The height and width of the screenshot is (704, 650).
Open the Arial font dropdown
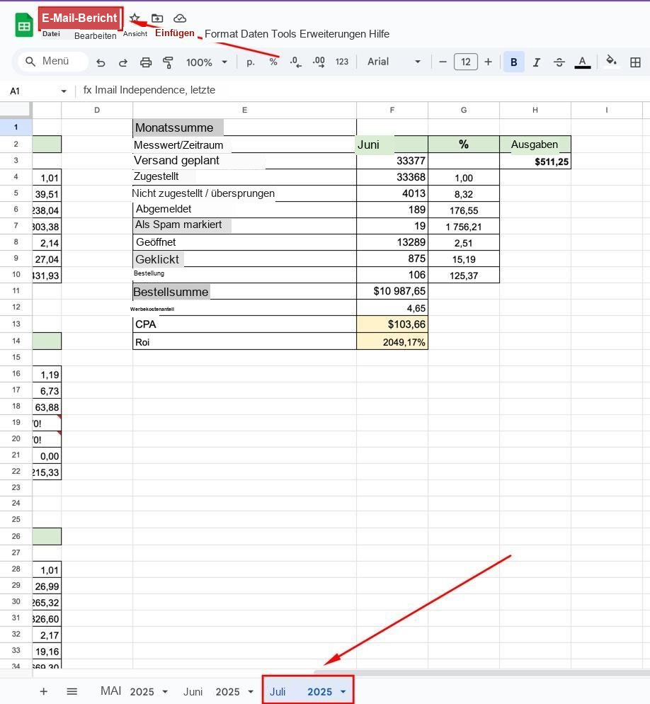(394, 62)
